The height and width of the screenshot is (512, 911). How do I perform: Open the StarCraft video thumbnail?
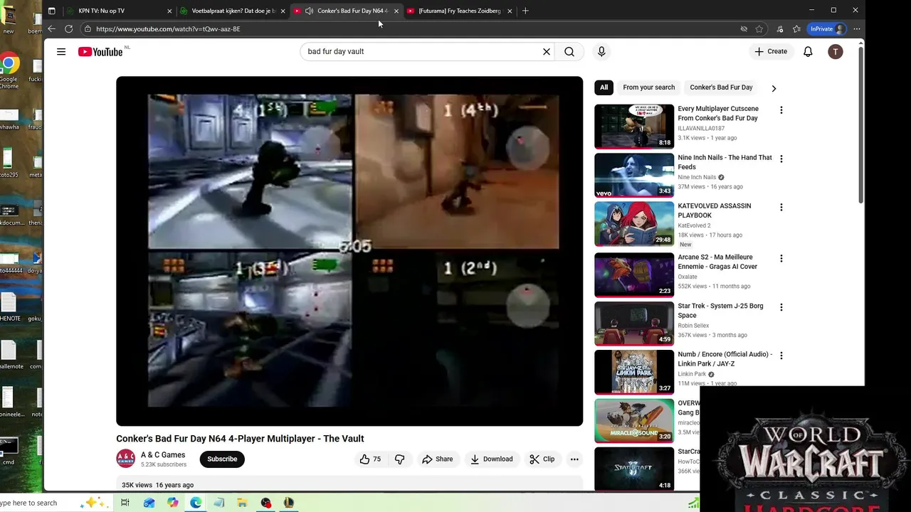(634, 469)
